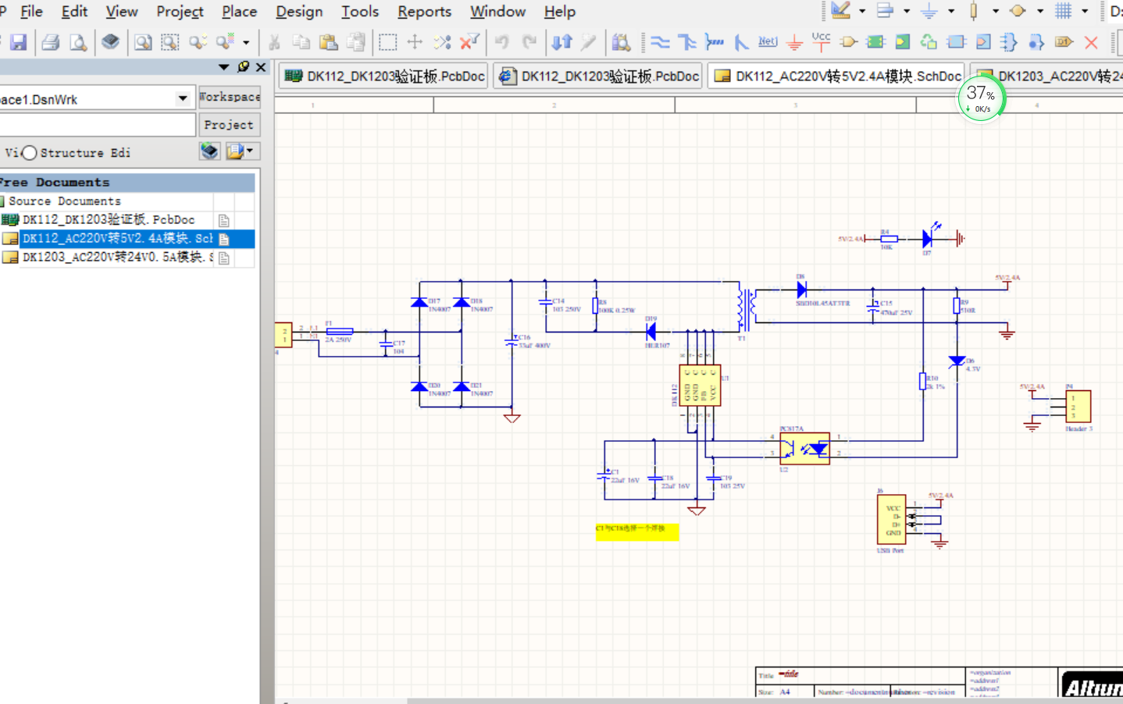
Task: Switch to first DK112_DK1203验证板.PcbDoc tab
Action: point(383,76)
